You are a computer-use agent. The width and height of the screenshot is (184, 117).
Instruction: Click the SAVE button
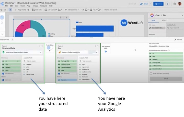pyautogui.click(x=166, y=79)
